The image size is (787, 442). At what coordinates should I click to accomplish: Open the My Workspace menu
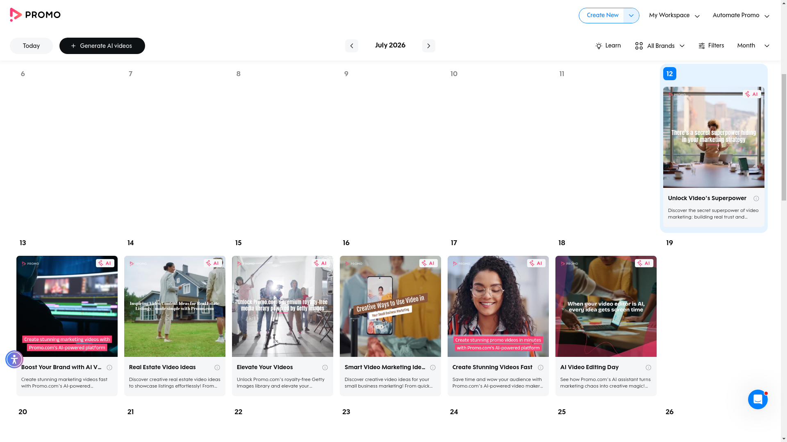(674, 16)
